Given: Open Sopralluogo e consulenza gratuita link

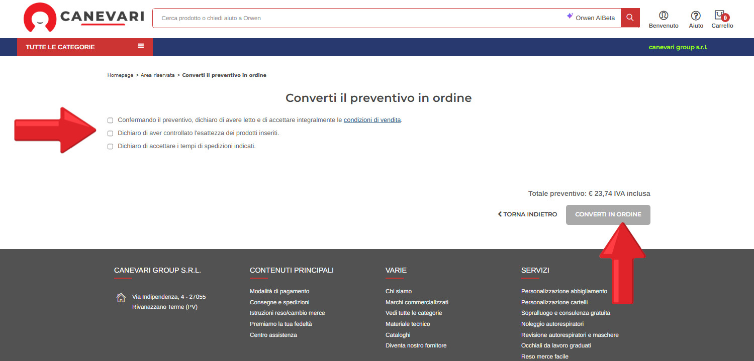Looking at the screenshot, I should [x=565, y=313].
